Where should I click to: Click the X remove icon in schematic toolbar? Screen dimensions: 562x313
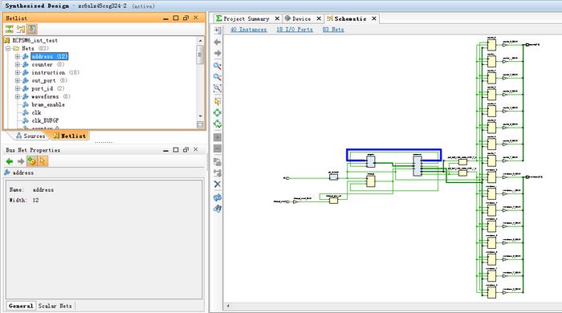click(218, 184)
